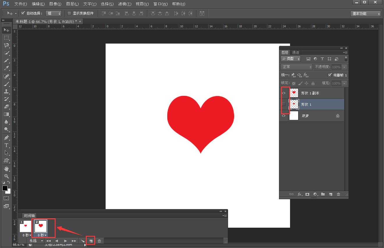Click the foreground color swatch
This screenshot has width=384, height=248.
click(x=5, y=188)
